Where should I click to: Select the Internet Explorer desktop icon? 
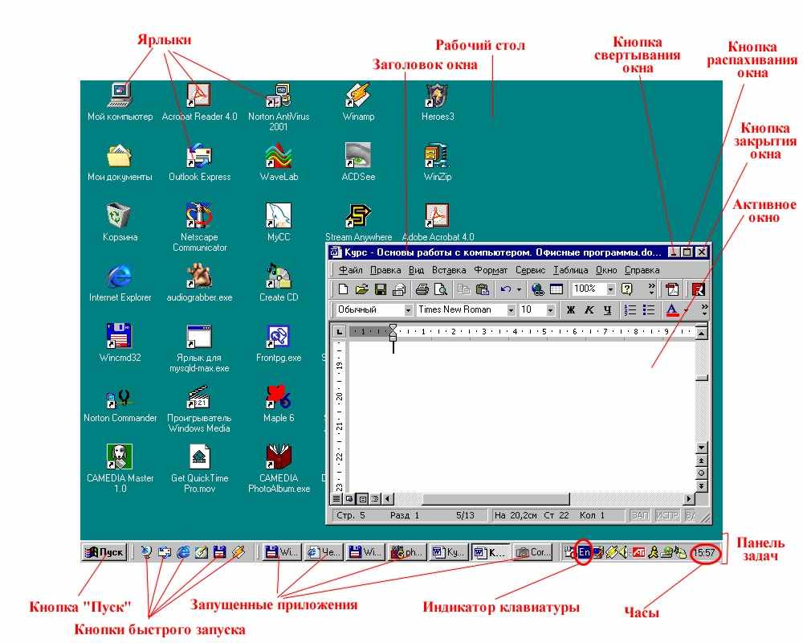point(120,283)
